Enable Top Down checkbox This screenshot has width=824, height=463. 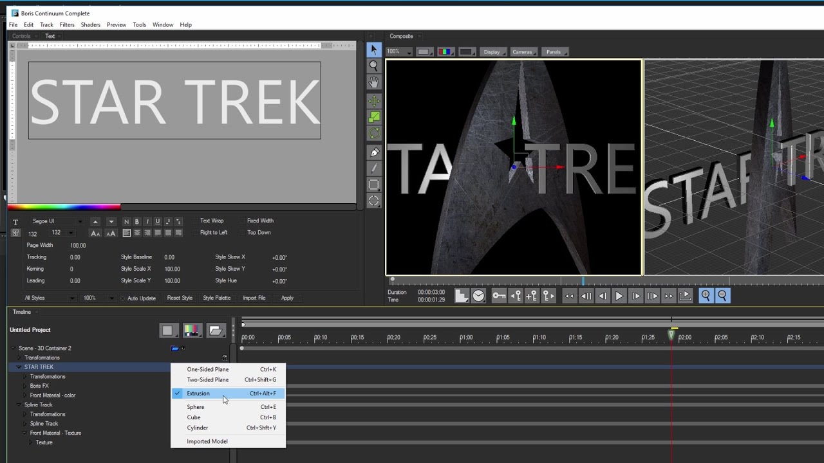[243, 233]
